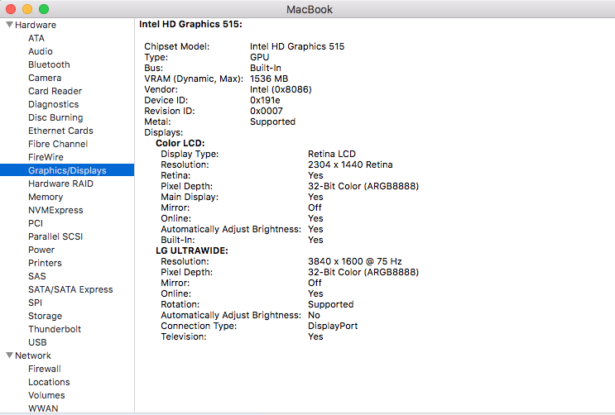615x415 pixels.
Task: Click the Display Type value 'Retina LCD'
Action: (332, 154)
